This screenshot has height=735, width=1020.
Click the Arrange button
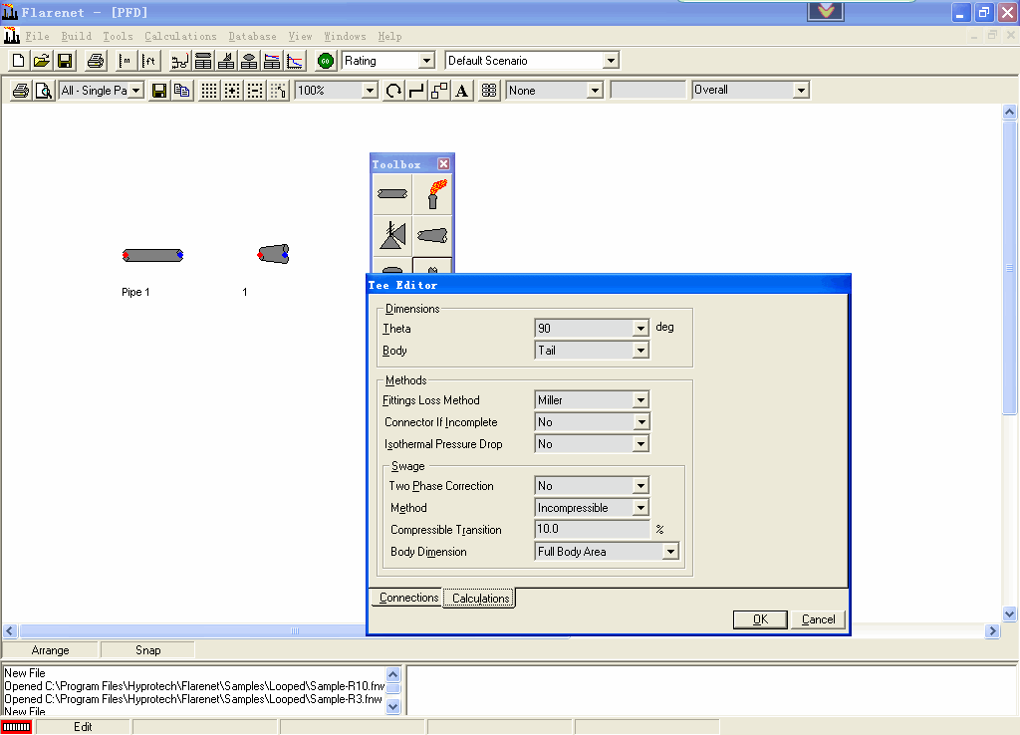(x=50, y=650)
